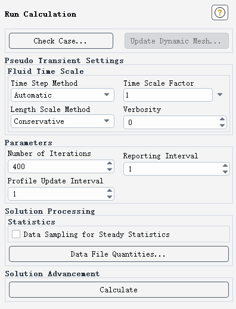Decrease the Number of Iterations

[x=110, y=170]
